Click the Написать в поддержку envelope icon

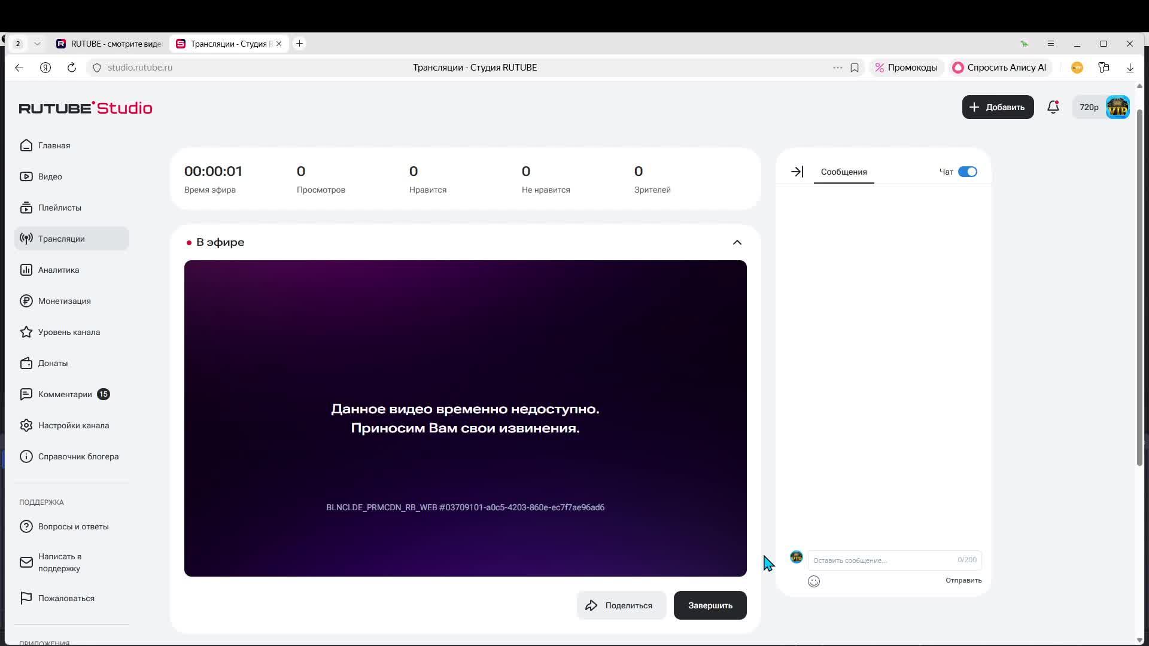click(26, 562)
